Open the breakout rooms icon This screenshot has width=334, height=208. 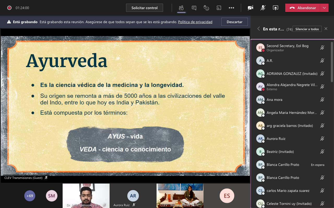[x=219, y=8]
